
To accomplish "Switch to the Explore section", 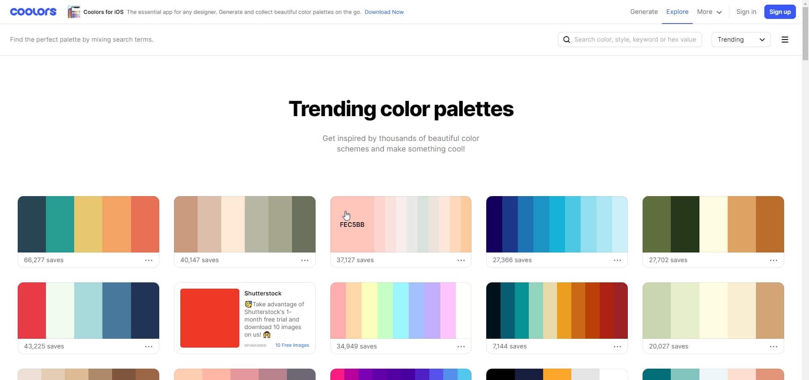I will (677, 11).
